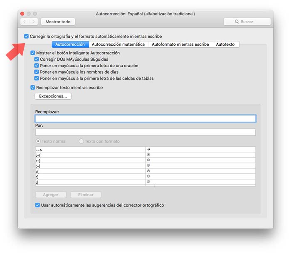This screenshot has width=291, height=254.
Task: Click the Por text field
Action: (145, 132)
